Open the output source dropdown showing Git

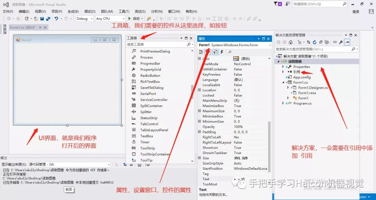[x=69, y=164]
